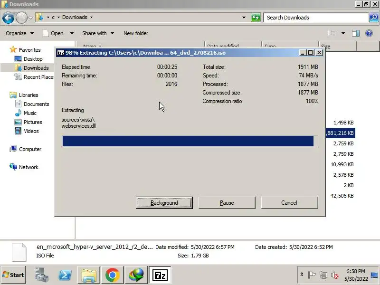Expand the arrow after Downloads in address bar

(x=91, y=17)
